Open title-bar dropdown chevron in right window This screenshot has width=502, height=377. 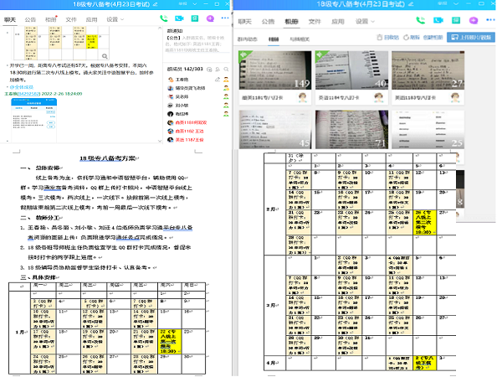pos(456,4)
